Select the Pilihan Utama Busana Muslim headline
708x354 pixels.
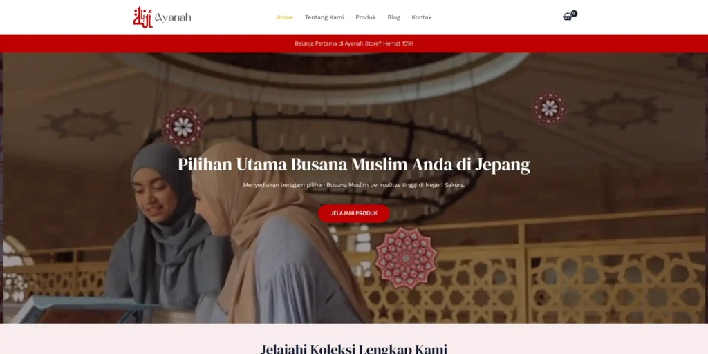(354, 164)
